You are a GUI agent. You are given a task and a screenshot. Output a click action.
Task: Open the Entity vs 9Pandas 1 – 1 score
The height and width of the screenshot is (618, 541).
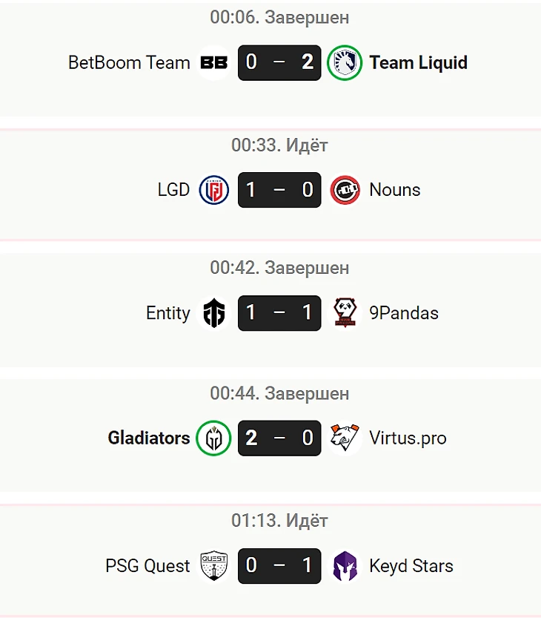pos(279,313)
